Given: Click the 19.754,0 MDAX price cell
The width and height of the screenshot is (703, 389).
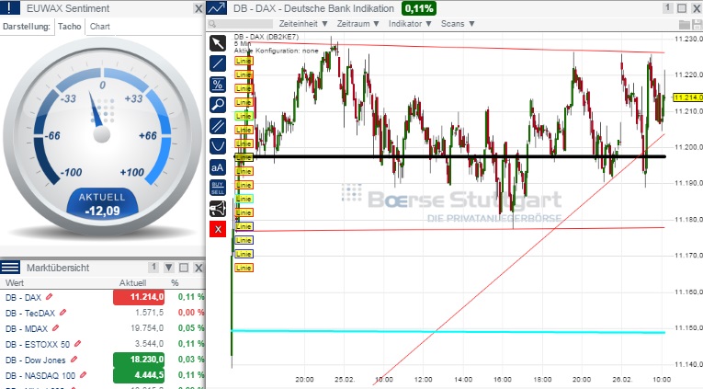Looking at the screenshot, I should click(x=147, y=328).
